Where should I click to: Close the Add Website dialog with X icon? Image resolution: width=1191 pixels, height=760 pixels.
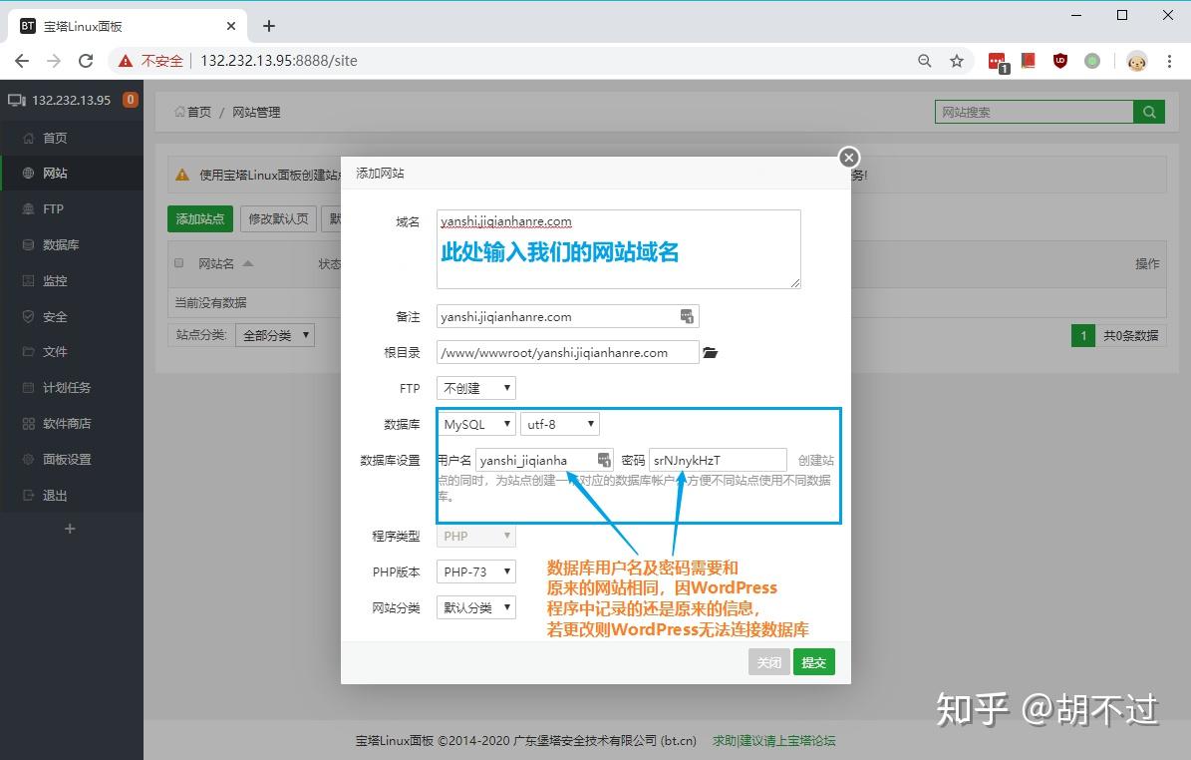tap(848, 158)
